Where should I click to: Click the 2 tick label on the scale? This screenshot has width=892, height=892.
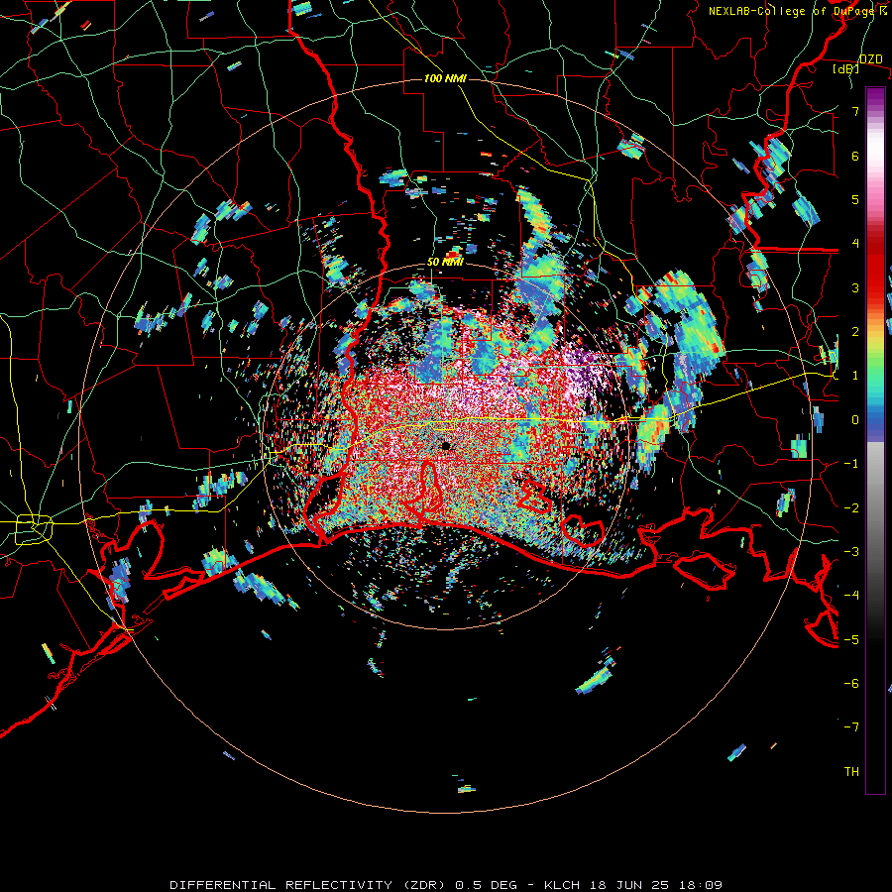855,331
